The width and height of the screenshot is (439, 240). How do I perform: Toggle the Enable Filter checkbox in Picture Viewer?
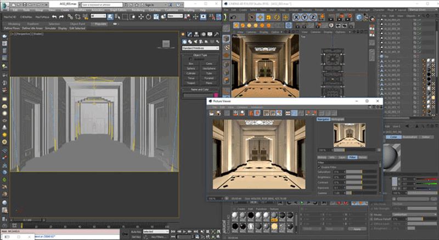click(319, 167)
